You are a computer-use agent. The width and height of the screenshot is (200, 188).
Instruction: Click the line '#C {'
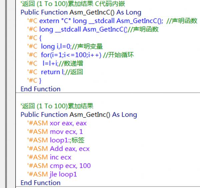click(x=34, y=38)
